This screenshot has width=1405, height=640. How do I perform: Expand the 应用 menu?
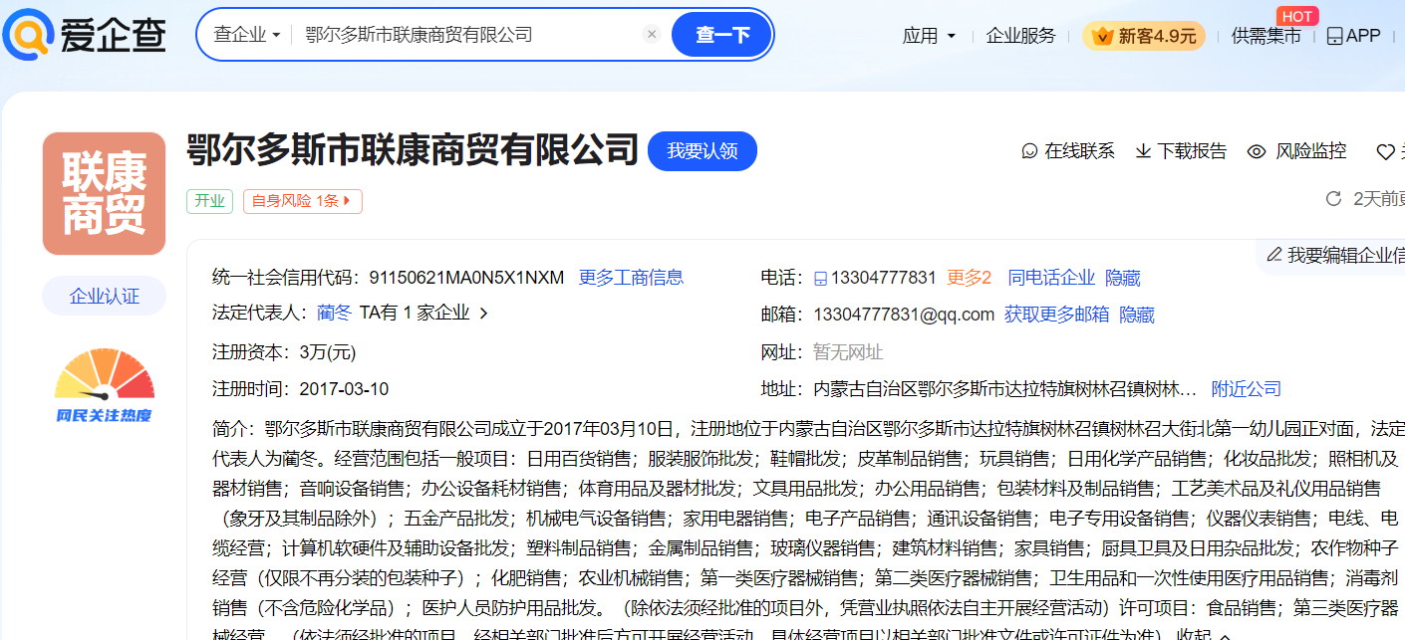point(929,36)
